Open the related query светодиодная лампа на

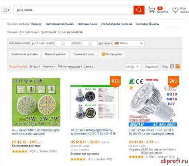point(116,24)
